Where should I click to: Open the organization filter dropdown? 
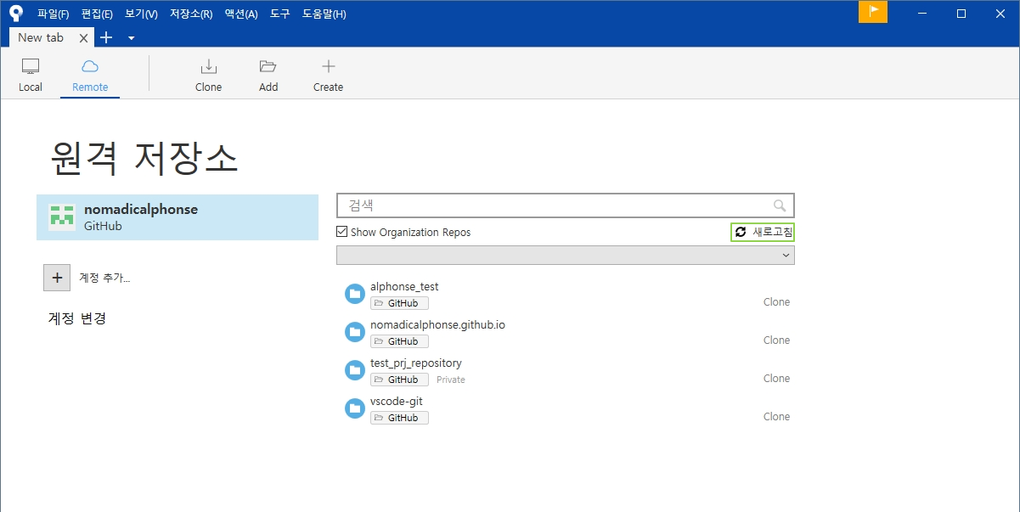tap(566, 255)
